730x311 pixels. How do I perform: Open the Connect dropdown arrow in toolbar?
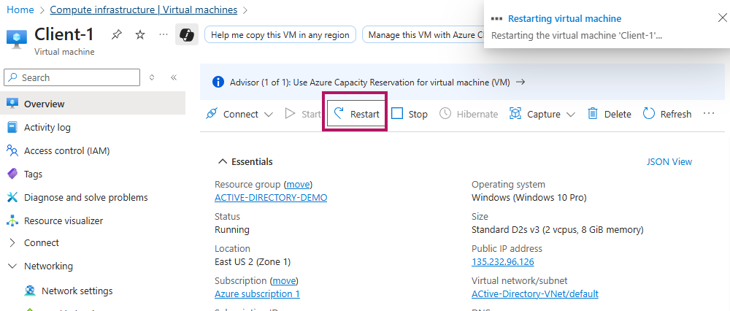click(268, 114)
